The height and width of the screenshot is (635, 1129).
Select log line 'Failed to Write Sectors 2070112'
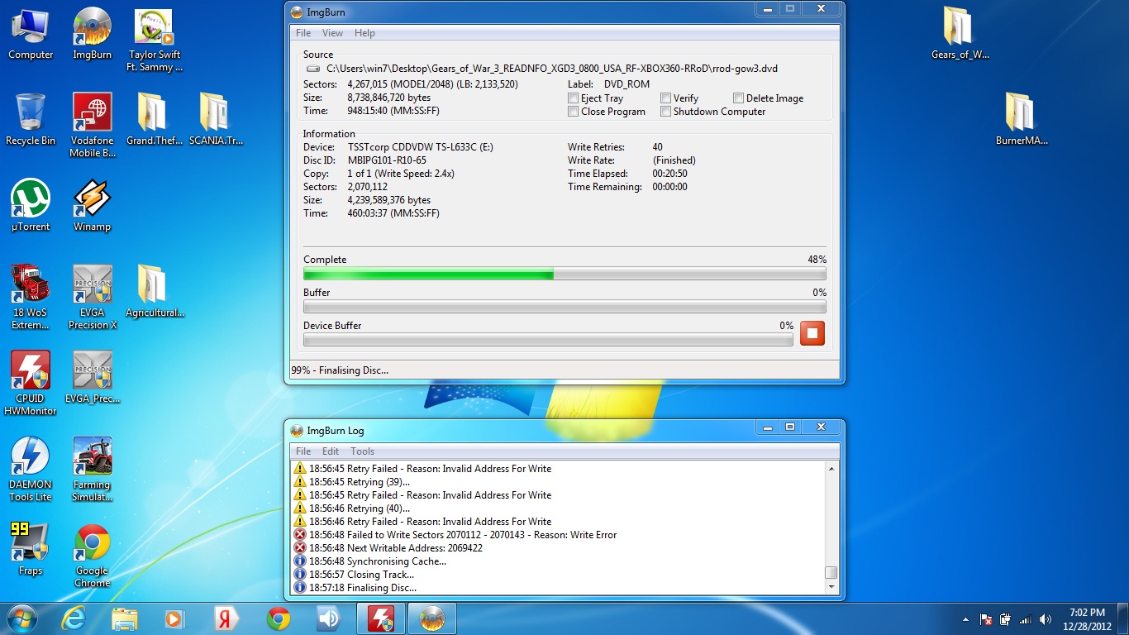(463, 535)
